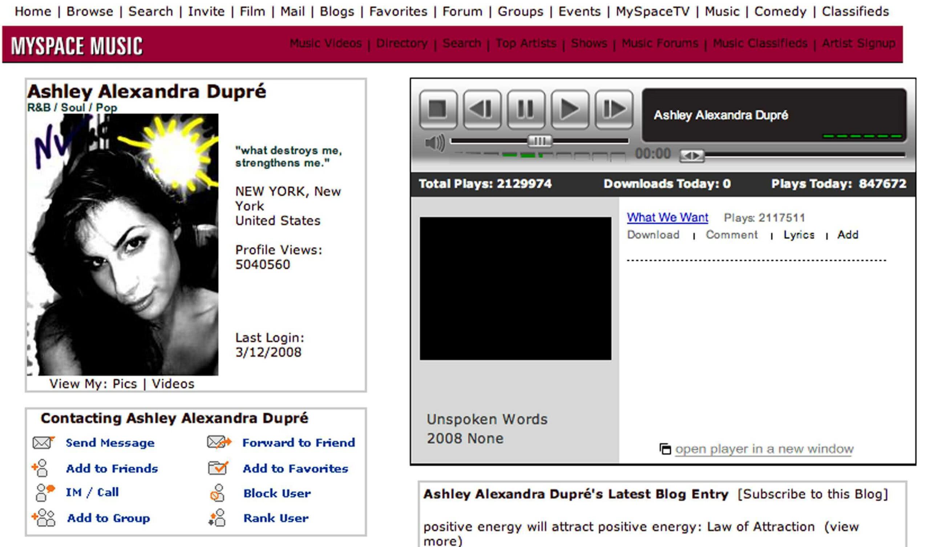Pause the song with the pause button

click(x=526, y=110)
